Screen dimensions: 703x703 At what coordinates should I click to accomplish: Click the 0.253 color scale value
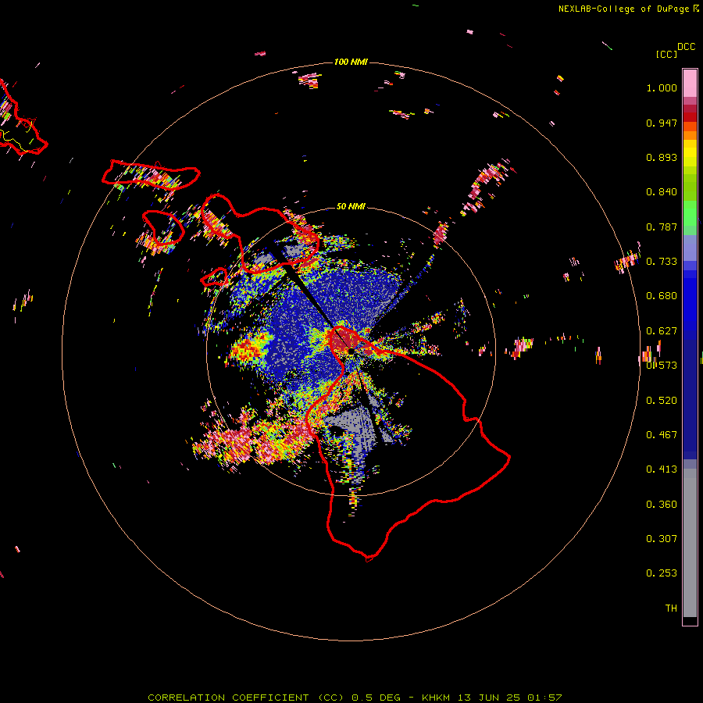point(662,573)
